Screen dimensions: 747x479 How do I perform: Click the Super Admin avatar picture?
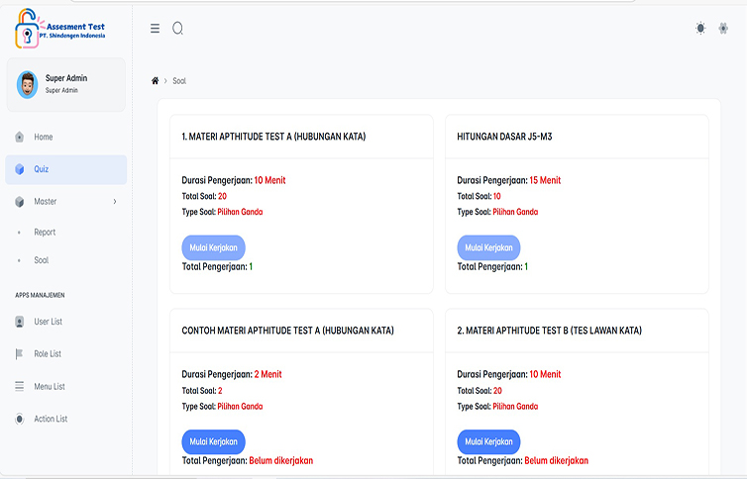click(x=27, y=85)
